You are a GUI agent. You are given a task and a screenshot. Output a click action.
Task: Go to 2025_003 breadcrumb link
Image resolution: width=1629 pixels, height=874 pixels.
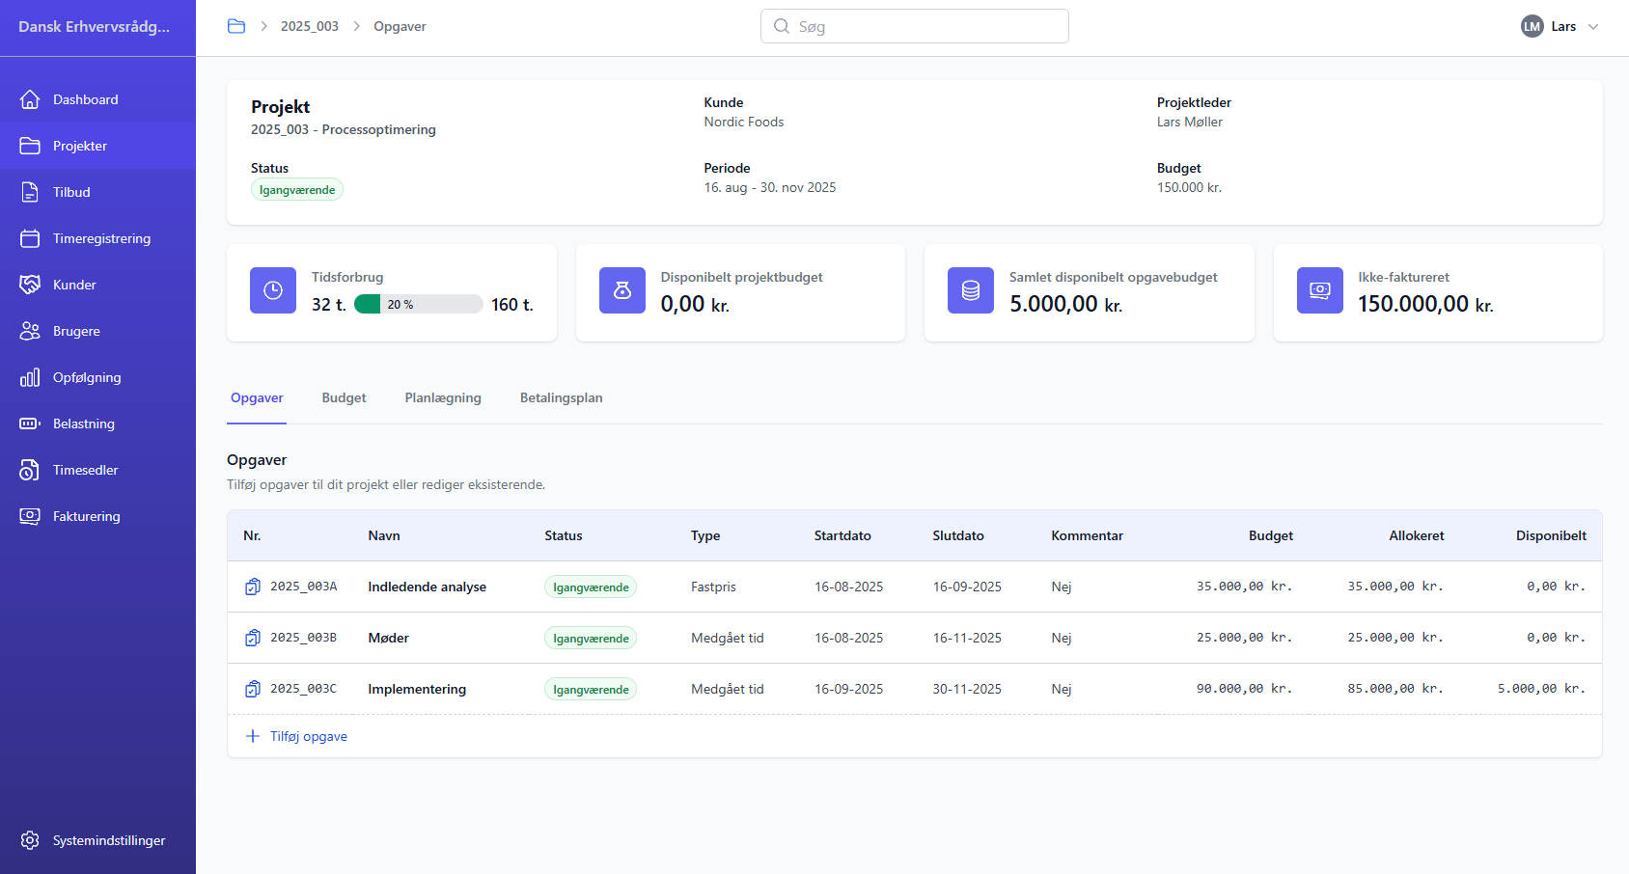310,26
